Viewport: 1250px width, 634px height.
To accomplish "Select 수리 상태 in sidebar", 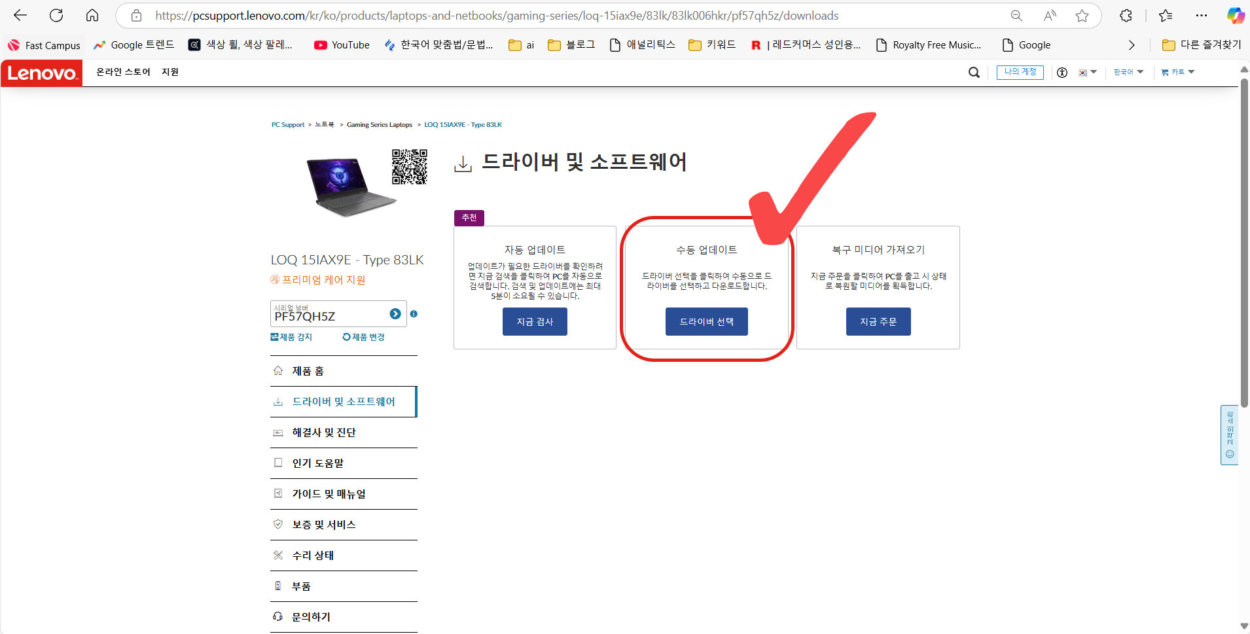I will point(344,555).
